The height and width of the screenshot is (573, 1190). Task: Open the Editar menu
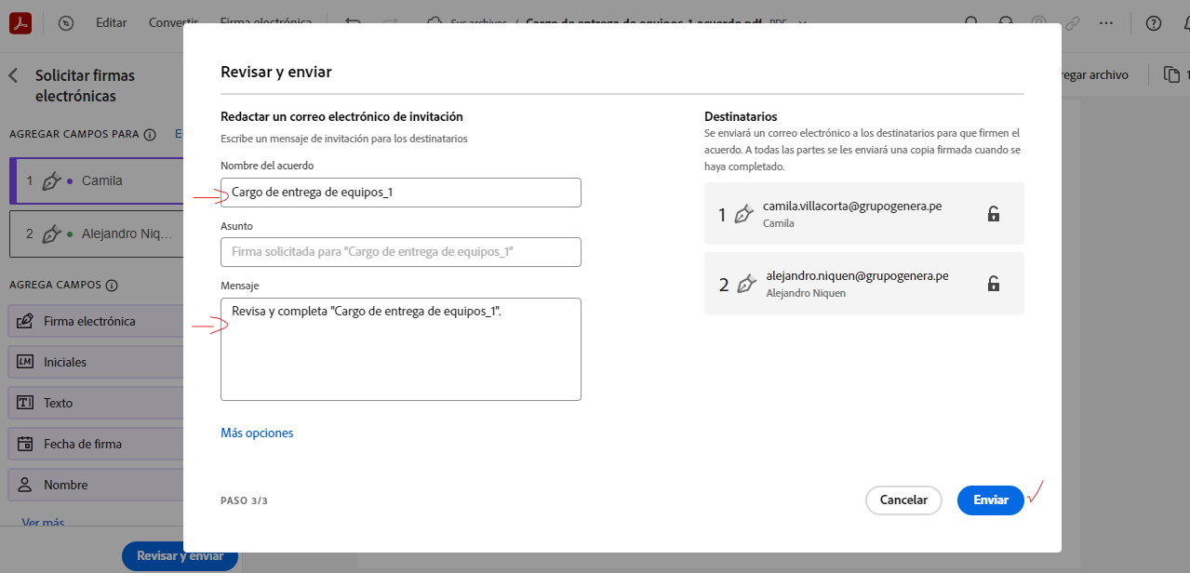click(x=112, y=23)
